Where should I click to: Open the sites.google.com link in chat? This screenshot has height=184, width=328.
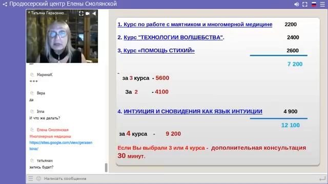pos(61,146)
